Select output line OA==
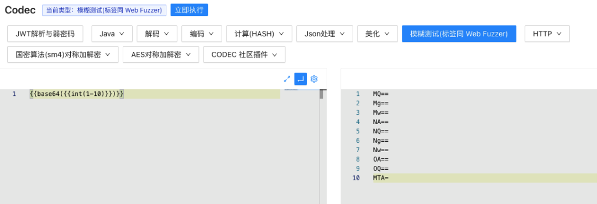 [381, 159]
